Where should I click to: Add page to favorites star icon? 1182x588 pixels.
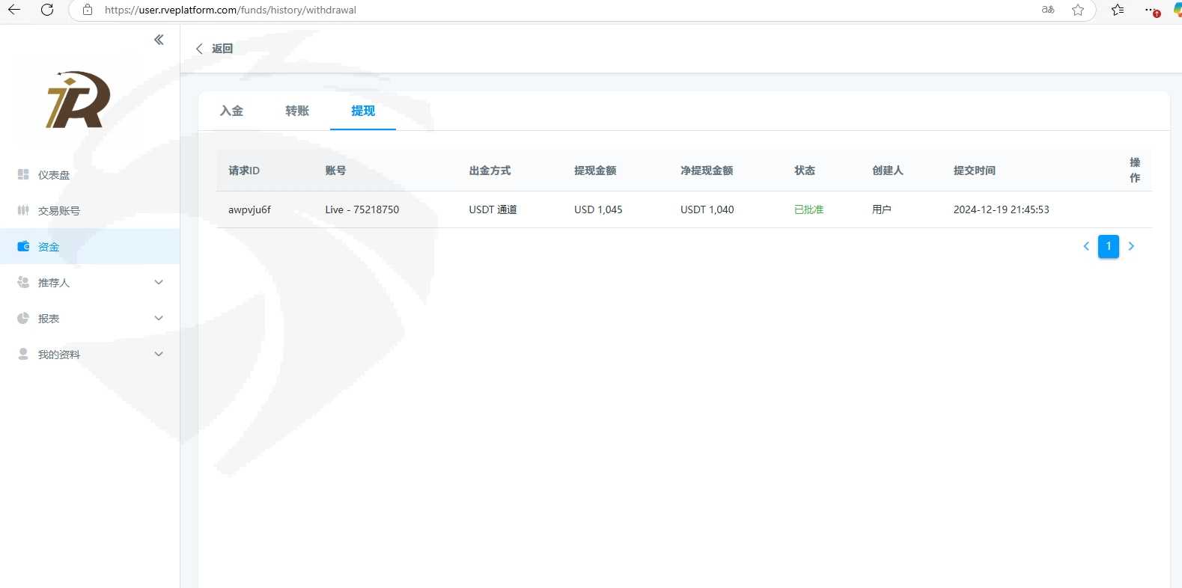tap(1078, 10)
